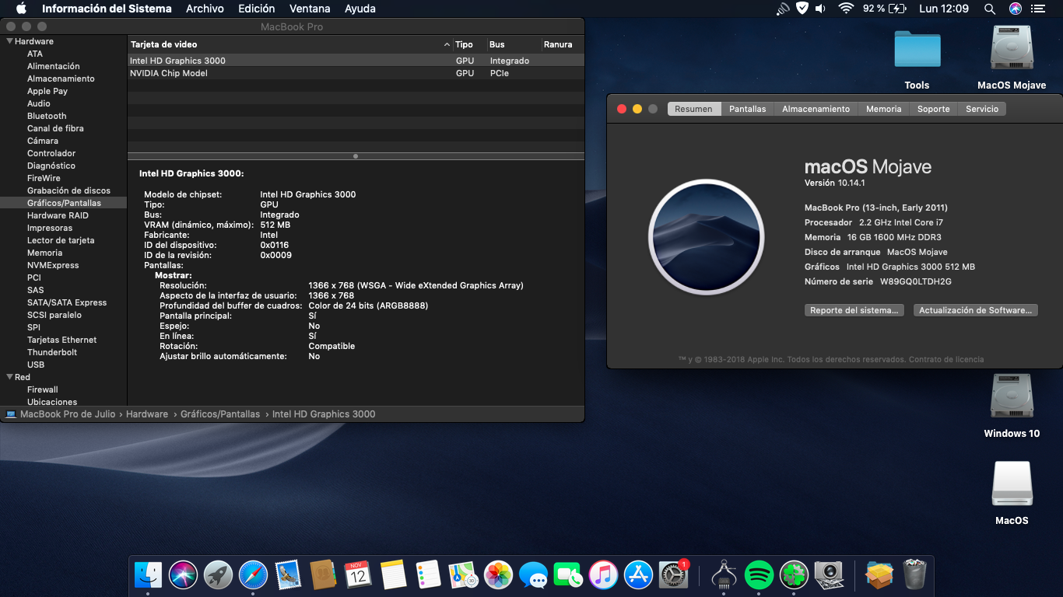Open the Ayuda menu
Image resolution: width=1063 pixels, height=597 pixels.
(360, 9)
